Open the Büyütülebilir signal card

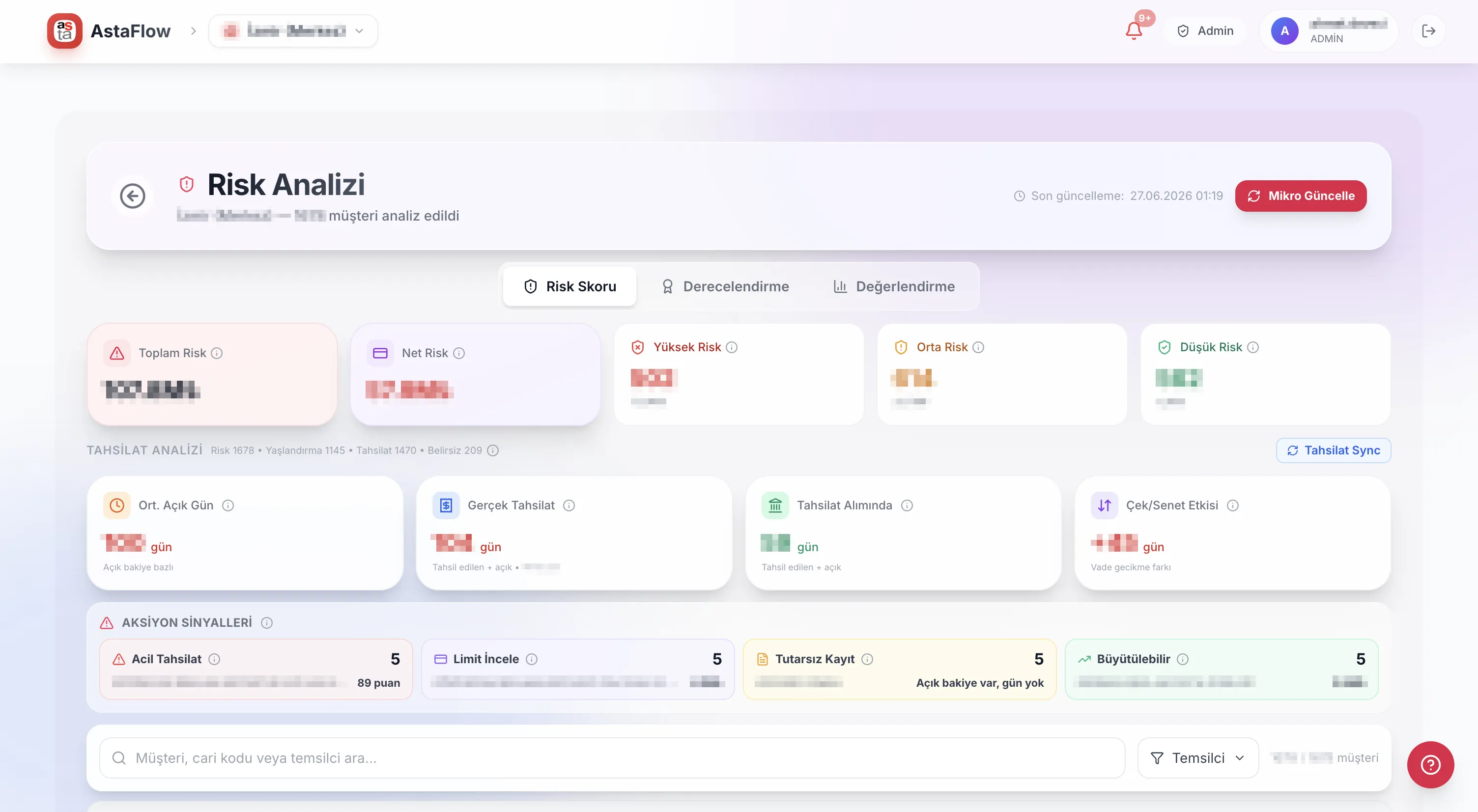click(1222, 670)
